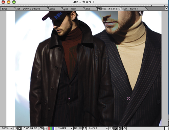This screenshot has height=130, width=169.
Task: Click the red channel swatch
Action: [49, 128]
